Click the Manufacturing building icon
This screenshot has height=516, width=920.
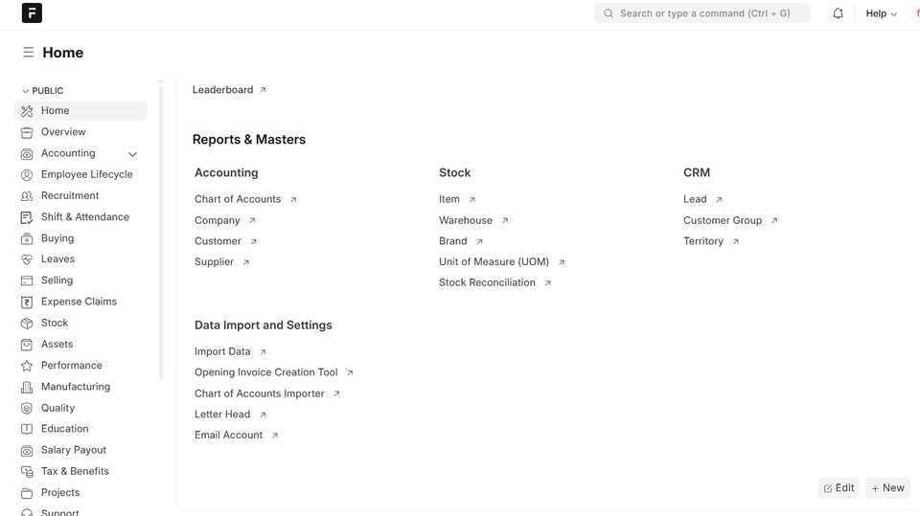[x=27, y=387]
